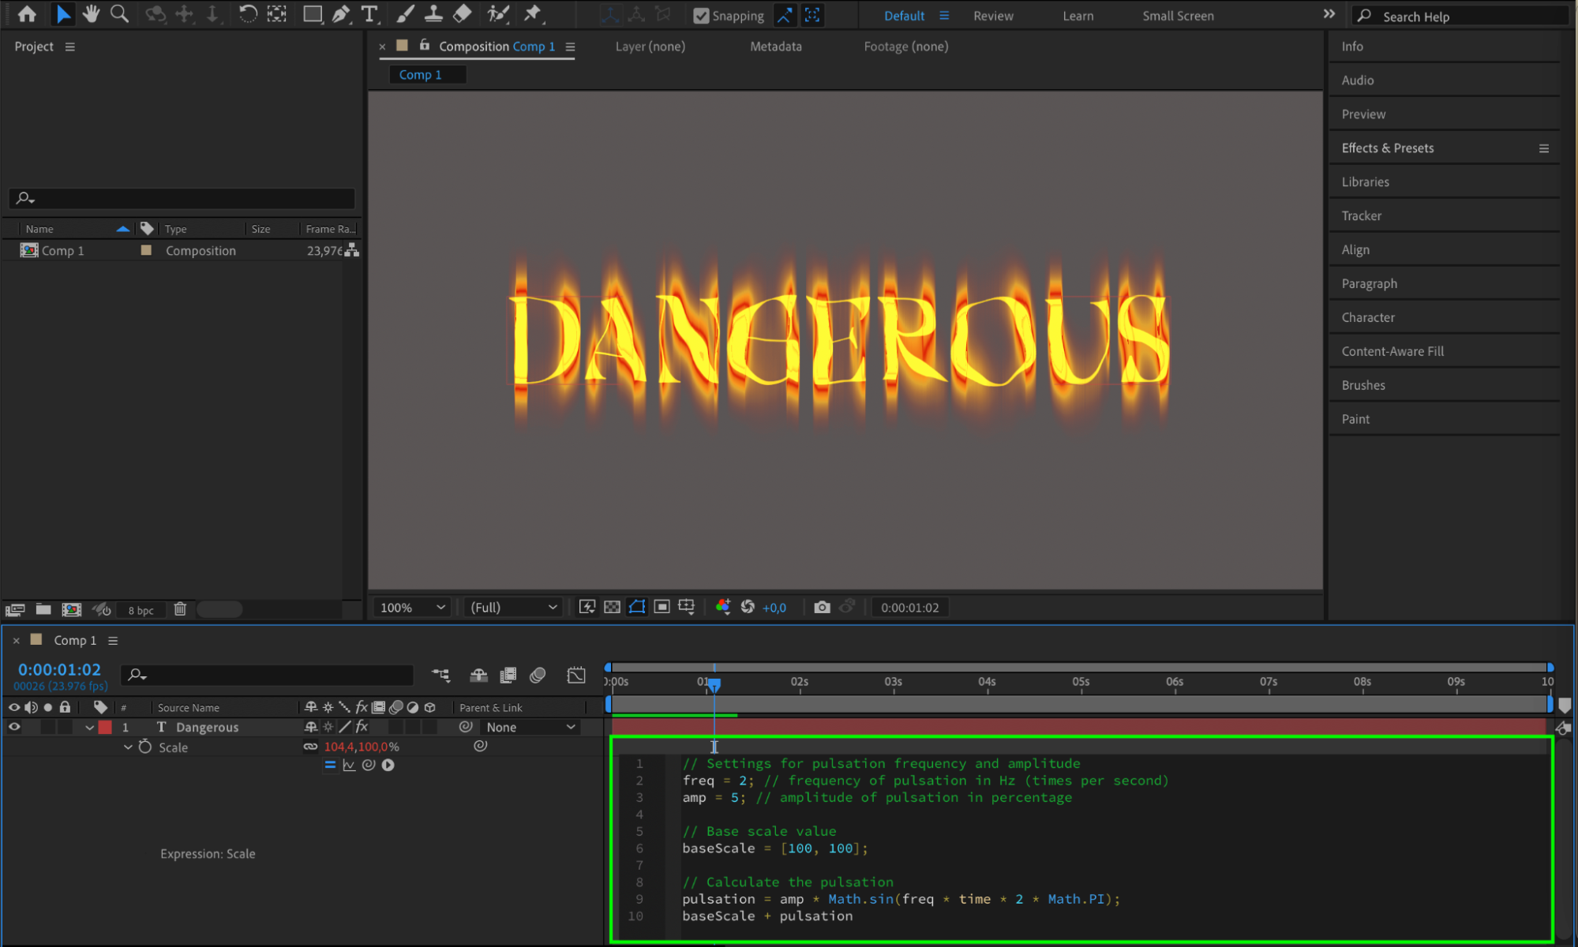Viewport: 1578px width, 947px height.
Task: Pick the Puppet Pin tool
Action: (533, 14)
